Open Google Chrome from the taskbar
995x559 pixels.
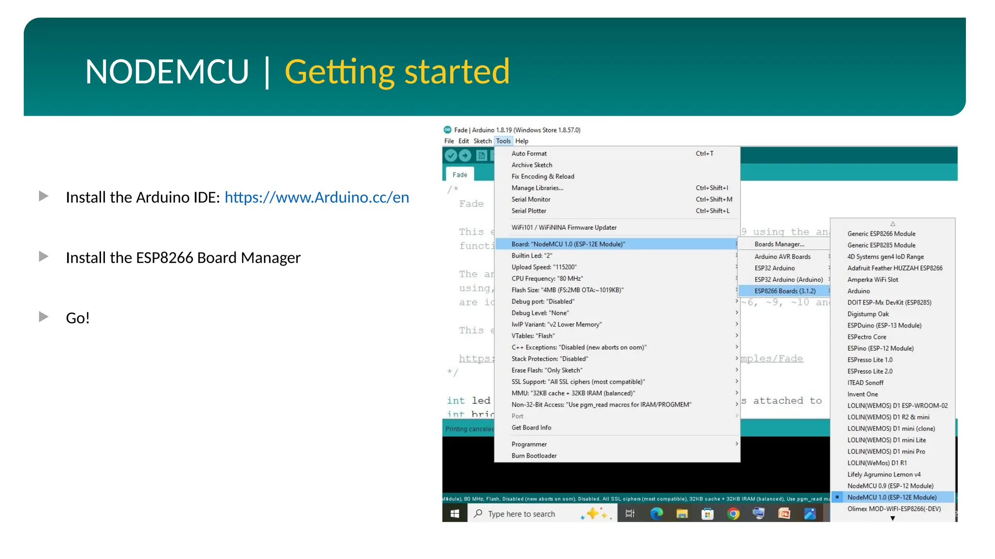pyautogui.click(x=733, y=513)
